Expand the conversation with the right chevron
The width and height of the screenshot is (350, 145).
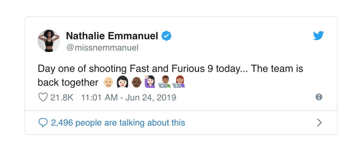[319, 122]
